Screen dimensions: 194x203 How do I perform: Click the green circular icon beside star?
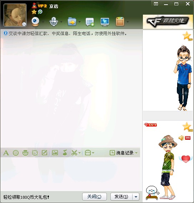point(40,12)
